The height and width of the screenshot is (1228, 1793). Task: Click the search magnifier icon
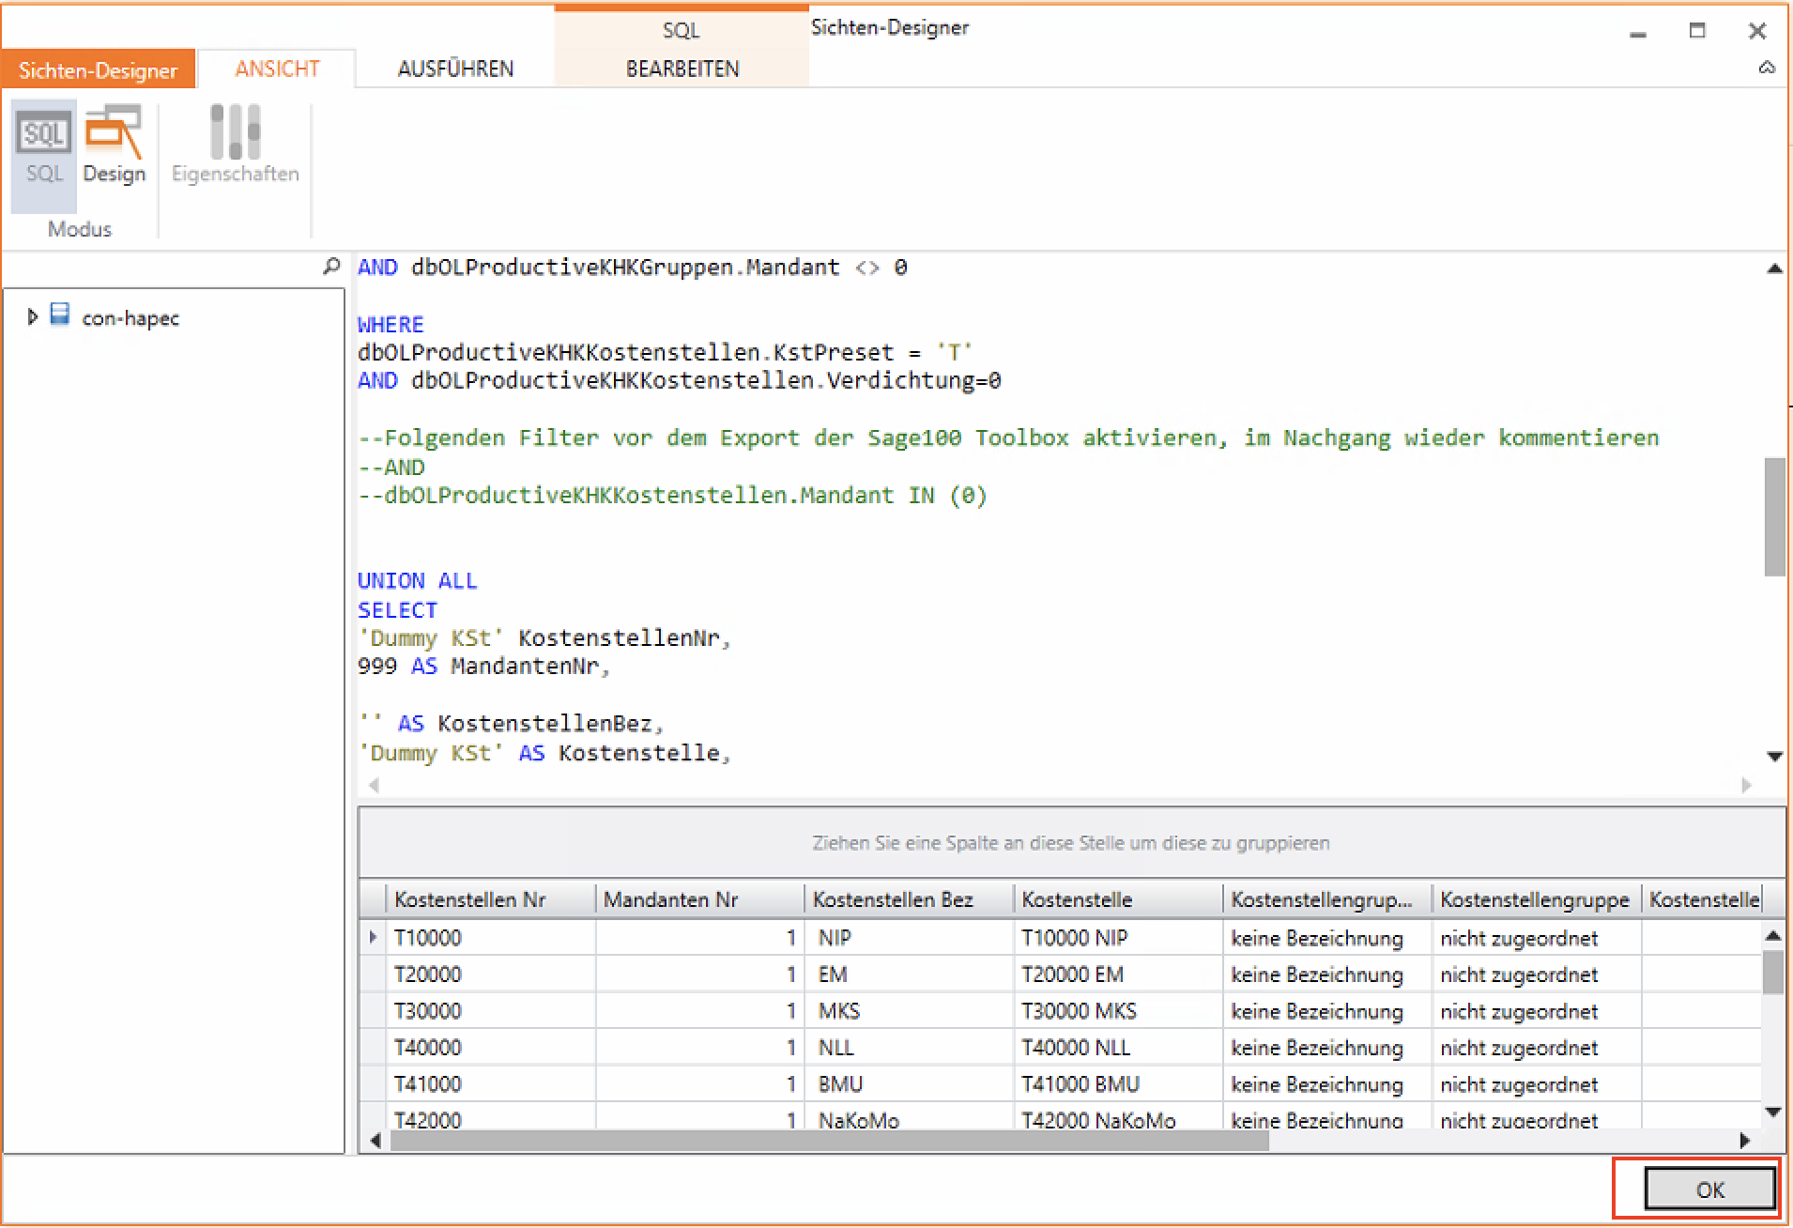[x=330, y=268]
